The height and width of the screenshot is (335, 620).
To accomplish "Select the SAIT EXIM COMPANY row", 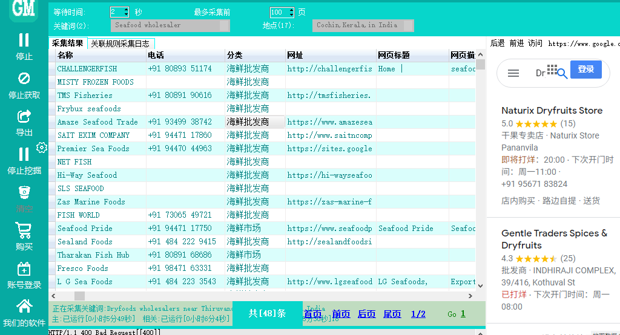I will tap(262, 135).
